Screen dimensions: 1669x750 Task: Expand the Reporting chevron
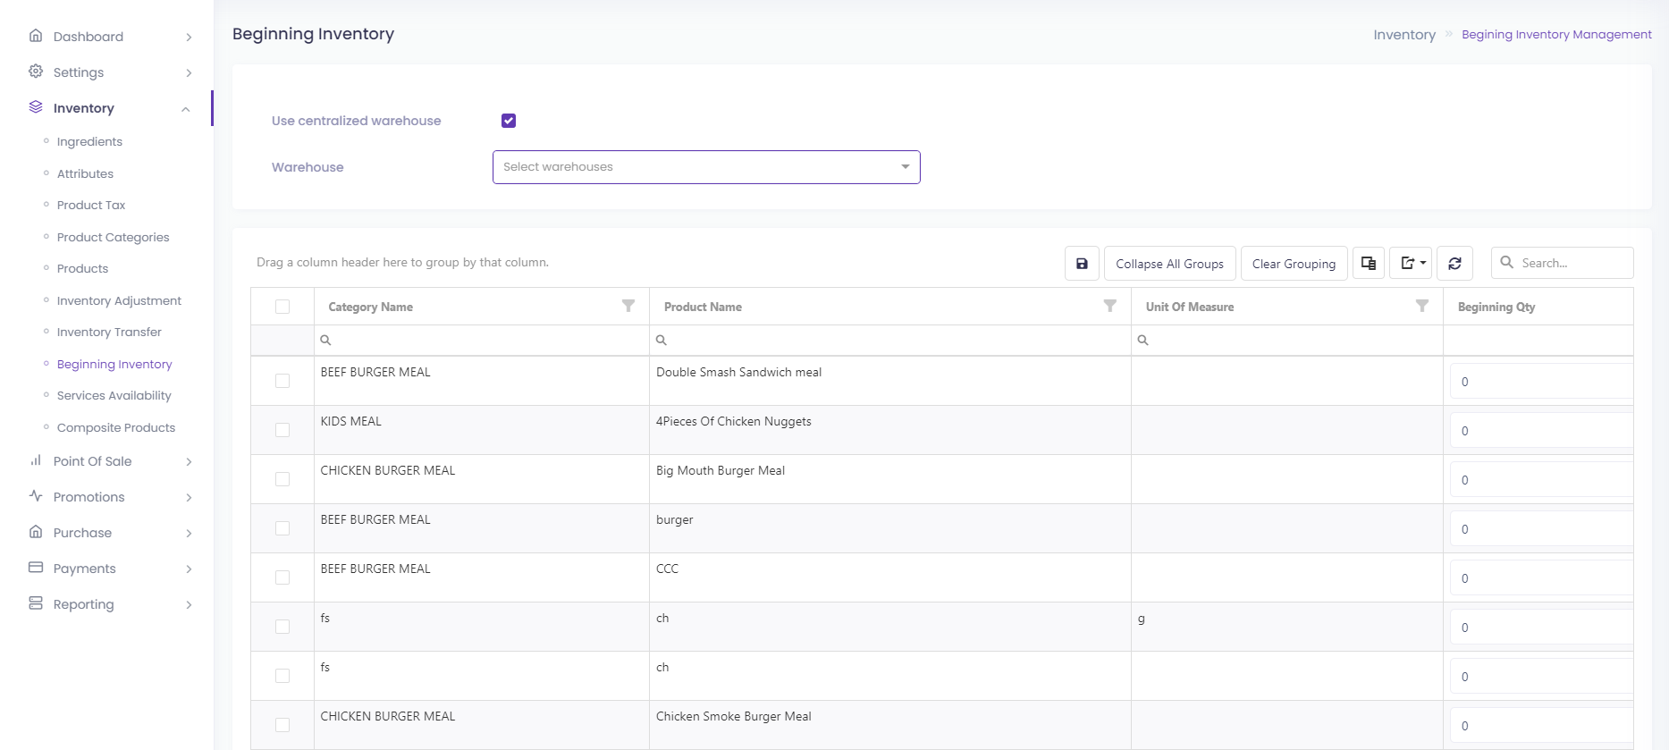point(189,604)
